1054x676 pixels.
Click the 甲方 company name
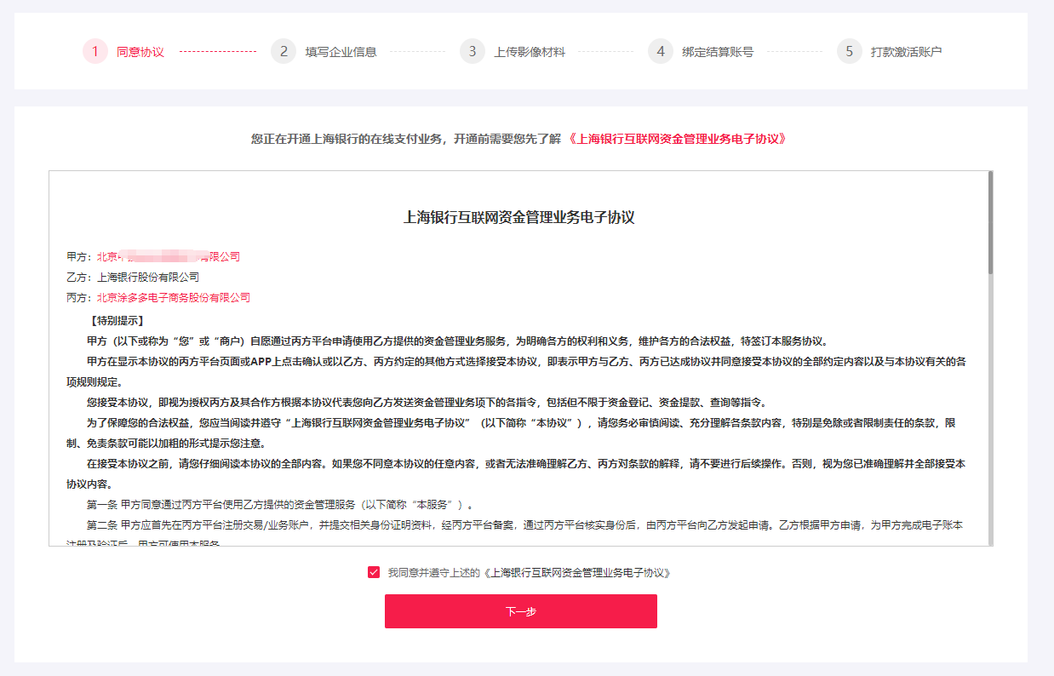coord(169,256)
